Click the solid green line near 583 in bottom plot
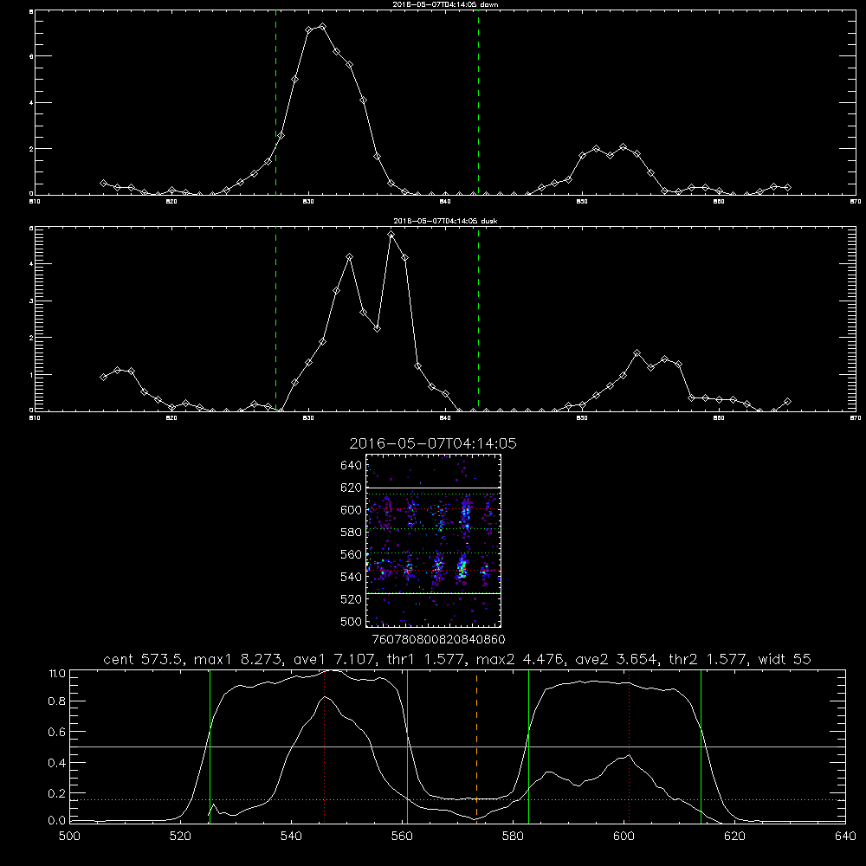Screen dimensions: 866x866 tap(528, 746)
